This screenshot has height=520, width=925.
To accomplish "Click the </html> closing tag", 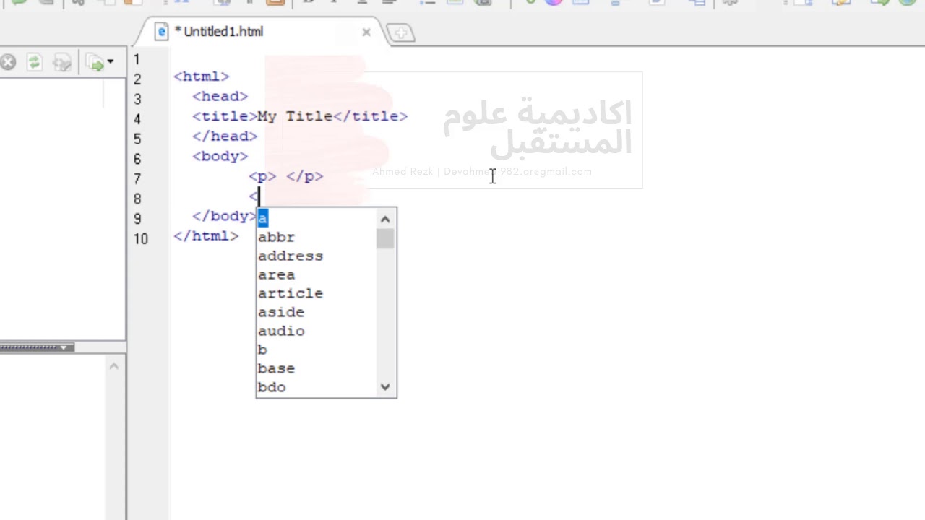I will [x=206, y=236].
